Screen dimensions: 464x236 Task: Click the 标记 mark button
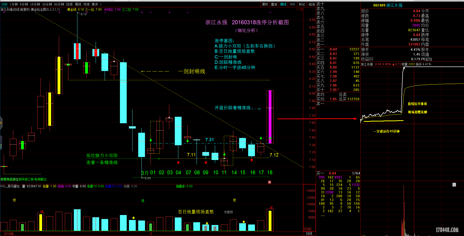click(x=302, y=4)
